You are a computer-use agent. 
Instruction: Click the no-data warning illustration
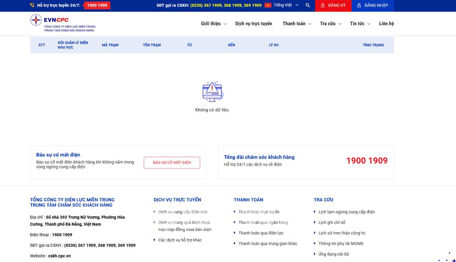pyautogui.click(x=212, y=92)
